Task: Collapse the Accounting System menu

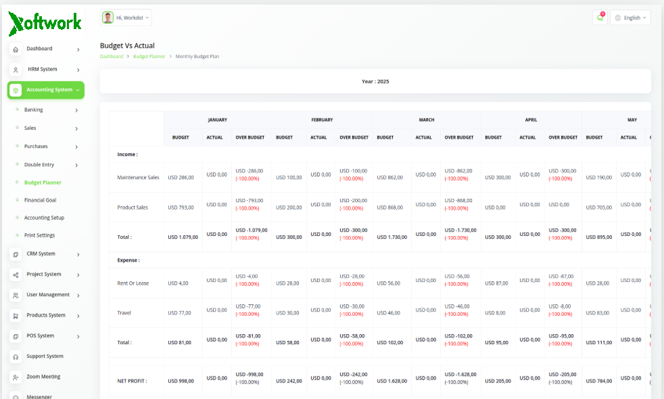Action: click(x=46, y=90)
